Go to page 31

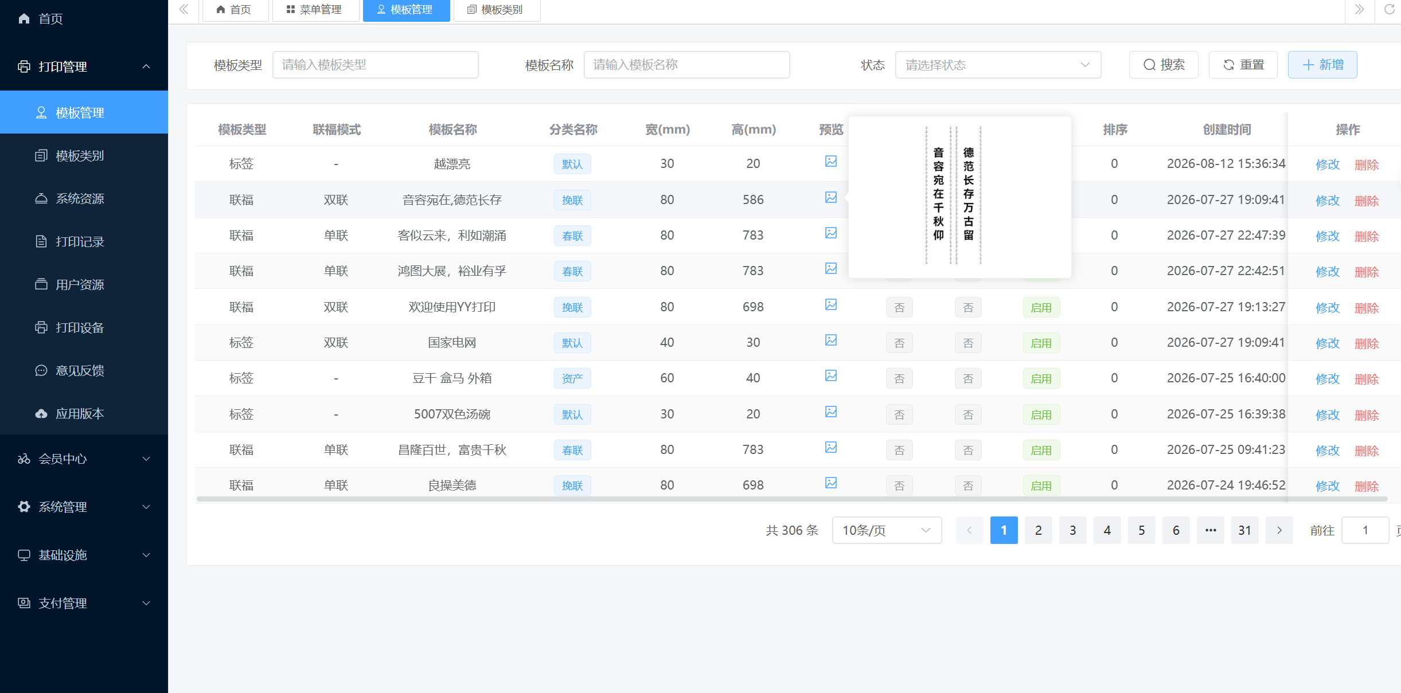[1244, 530]
